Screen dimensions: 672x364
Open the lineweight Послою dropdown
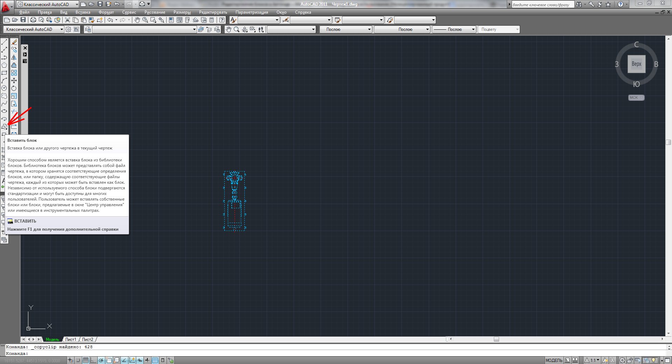tap(454, 29)
